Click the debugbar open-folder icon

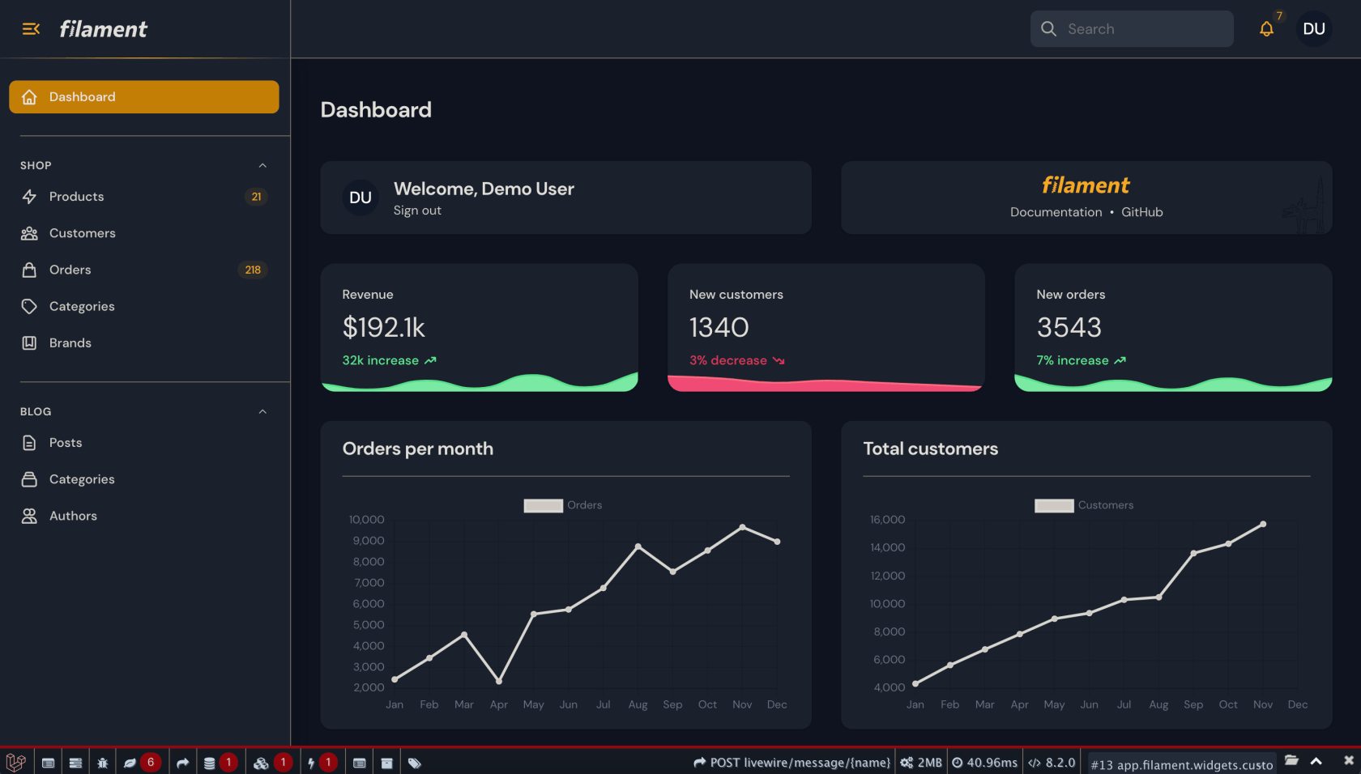[1291, 760]
